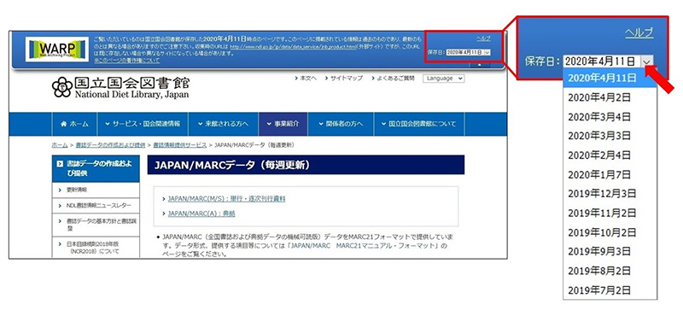Viewport: 683px width, 316px height.
Task: Expand the 国立国会図書館について menu
Action: 419,124
